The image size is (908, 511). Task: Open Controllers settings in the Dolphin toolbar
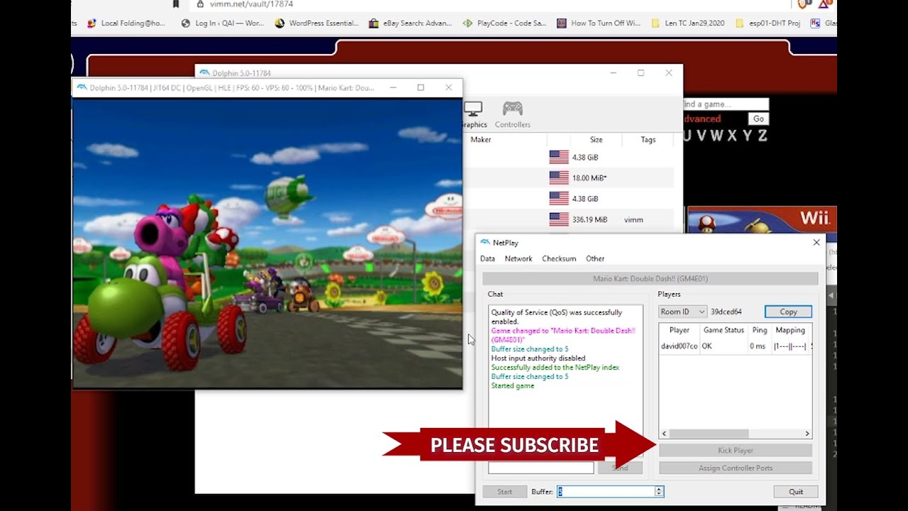pyautogui.click(x=512, y=114)
